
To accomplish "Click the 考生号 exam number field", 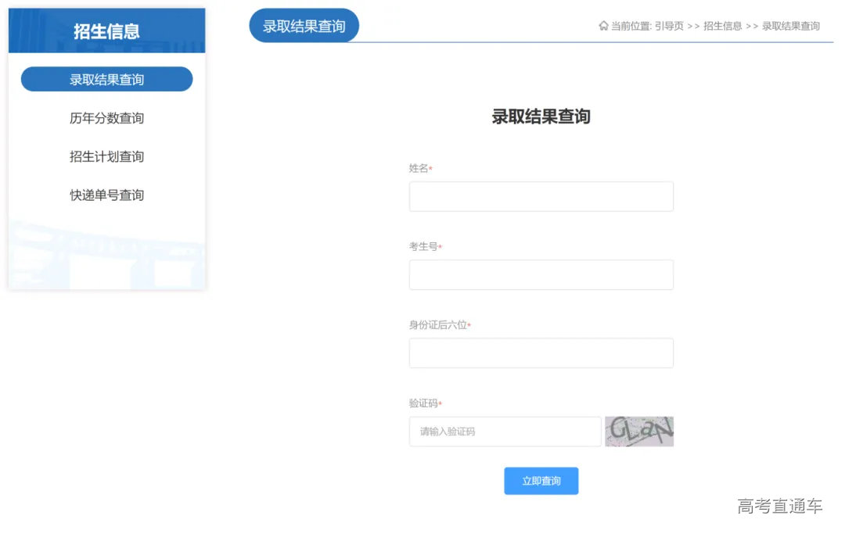I will pyautogui.click(x=541, y=274).
